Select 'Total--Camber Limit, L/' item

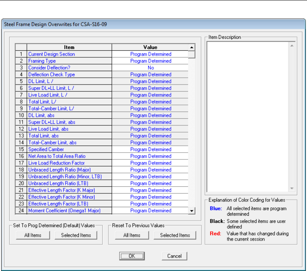click(x=69, y=109)
